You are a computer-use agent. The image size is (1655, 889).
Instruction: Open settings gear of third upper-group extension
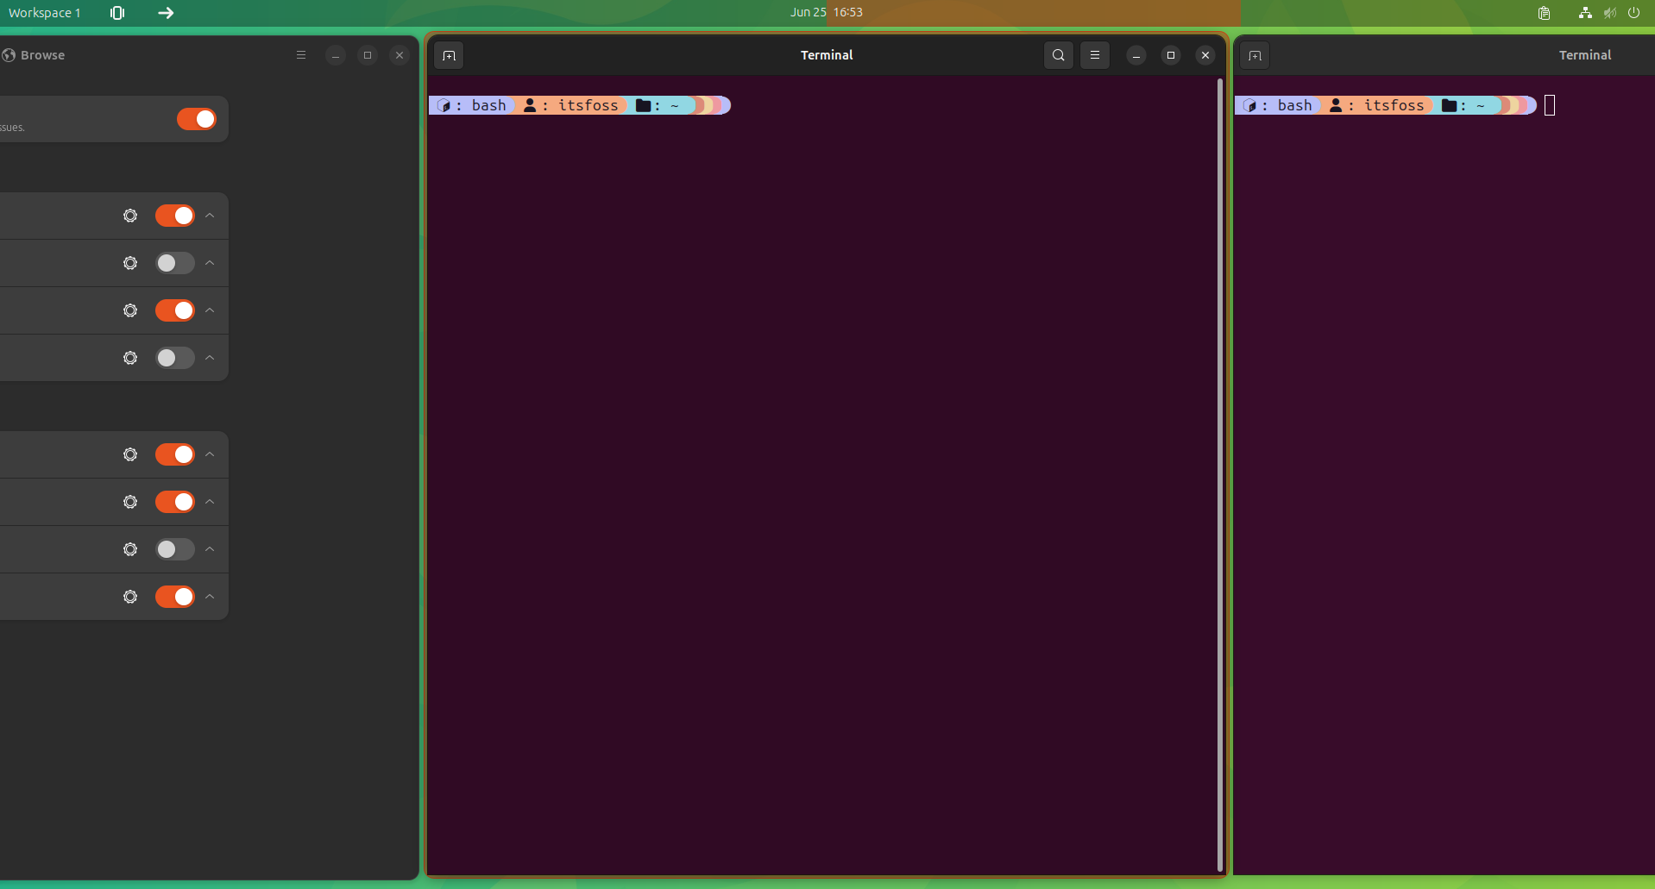[130, 310]
